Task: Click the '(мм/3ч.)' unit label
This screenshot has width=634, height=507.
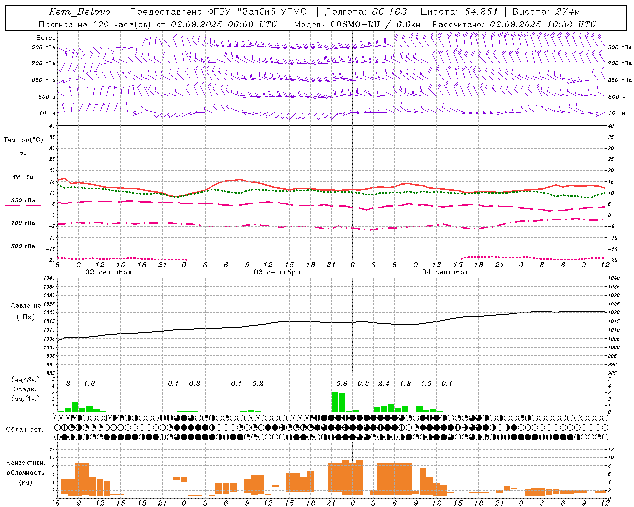Action: click(26, 380)
